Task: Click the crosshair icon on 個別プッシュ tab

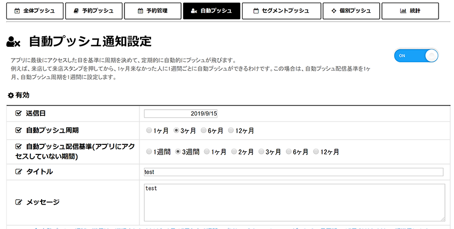Action: point(333,11)
